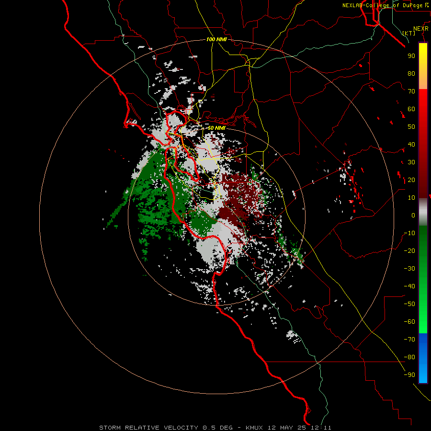Click the [KT] units label above color bar
Image resolution: width=431 pixels, height=431 pixels.
[x=408, y=33]
